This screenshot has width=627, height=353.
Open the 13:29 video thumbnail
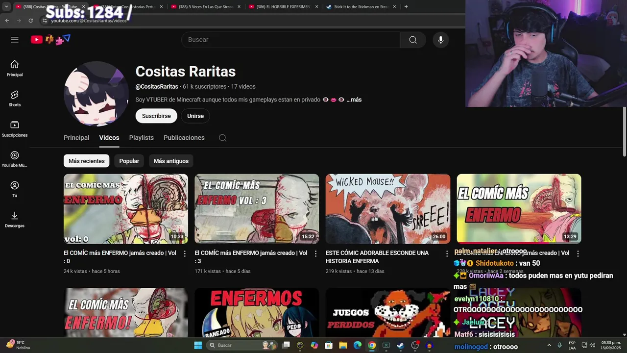point(519,209)
